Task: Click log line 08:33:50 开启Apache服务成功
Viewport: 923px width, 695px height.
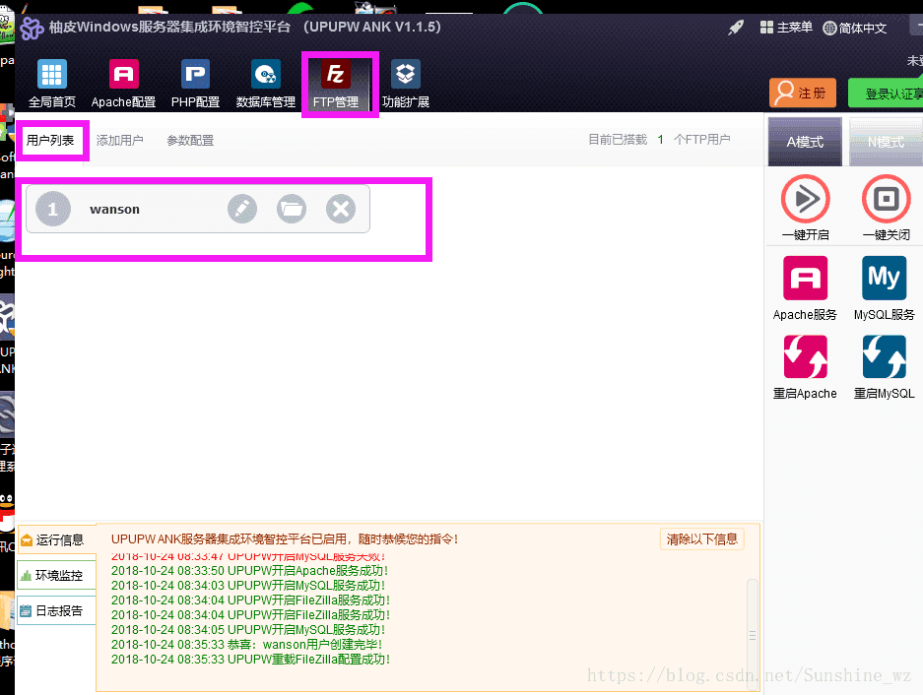Action: 249,571
